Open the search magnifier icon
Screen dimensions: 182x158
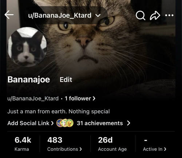(141, 16)
